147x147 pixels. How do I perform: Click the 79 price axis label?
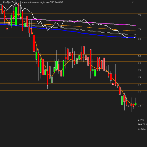click(140, 15)
